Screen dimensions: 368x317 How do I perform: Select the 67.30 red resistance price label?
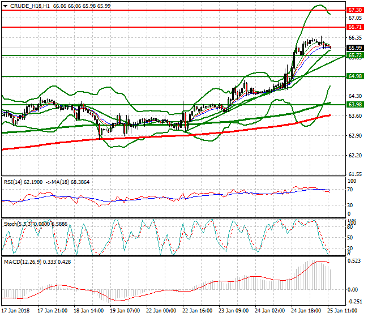click(355, 10)
